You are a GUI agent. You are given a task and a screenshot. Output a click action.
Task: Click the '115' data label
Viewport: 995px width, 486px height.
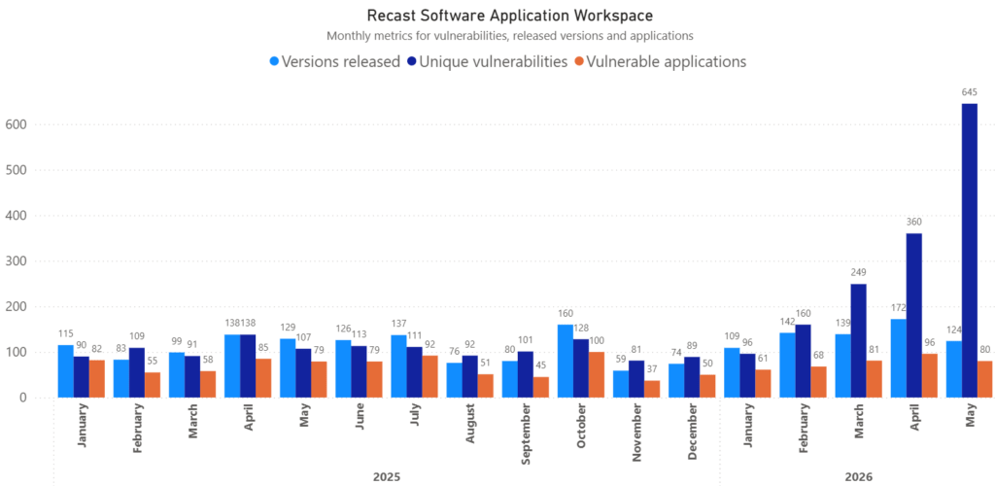pyautogui.click(x=66, y=333)
